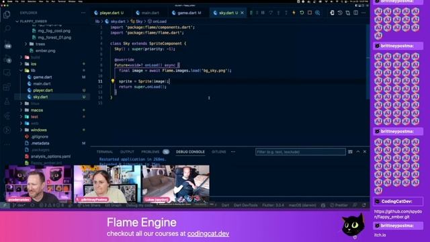Open game.dart in the file tree
430x242 pixels.
click(42, 77)
